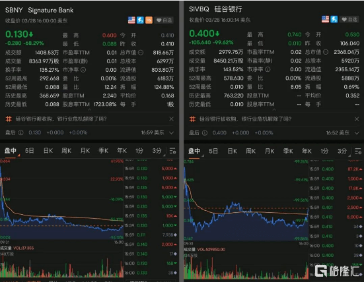Select the 盘中 tab in SIVBQ chart

(x=194, y=151)
